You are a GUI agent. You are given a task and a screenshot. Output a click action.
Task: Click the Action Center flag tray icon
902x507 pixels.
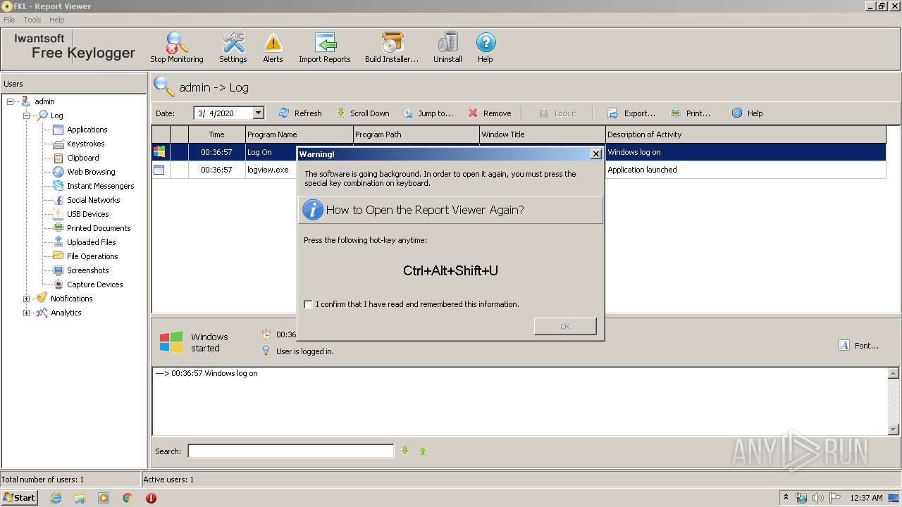click(x=834, y=498)
